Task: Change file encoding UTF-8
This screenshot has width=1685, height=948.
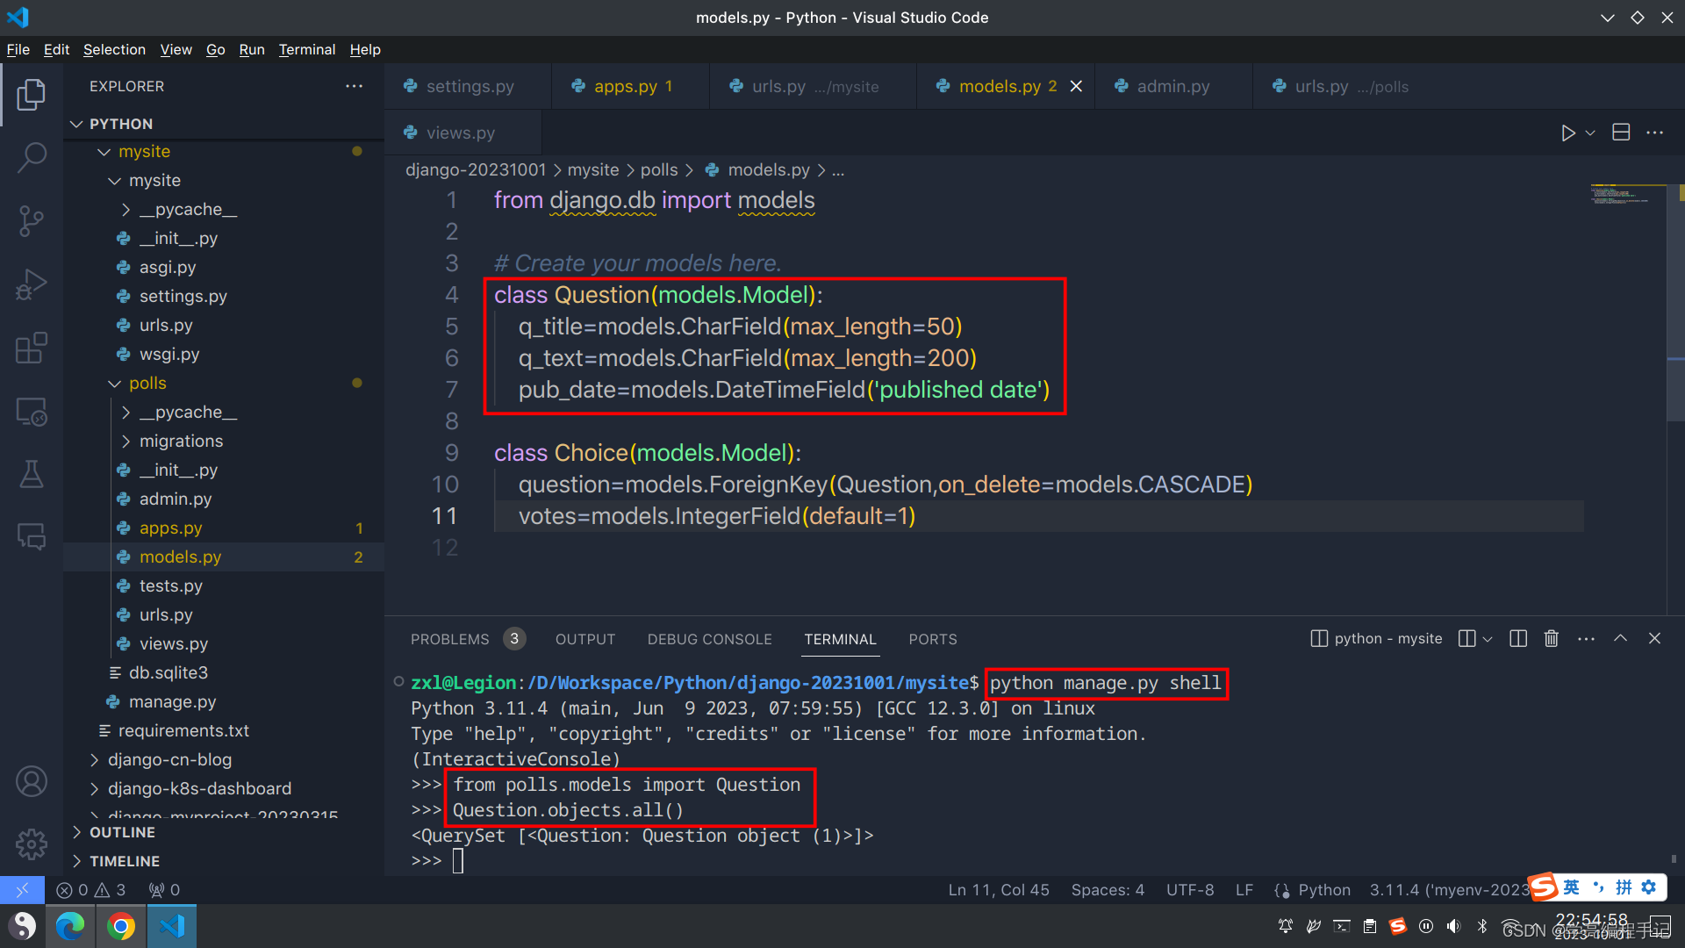Action: pyautogui.click(x=1190, y=890)
